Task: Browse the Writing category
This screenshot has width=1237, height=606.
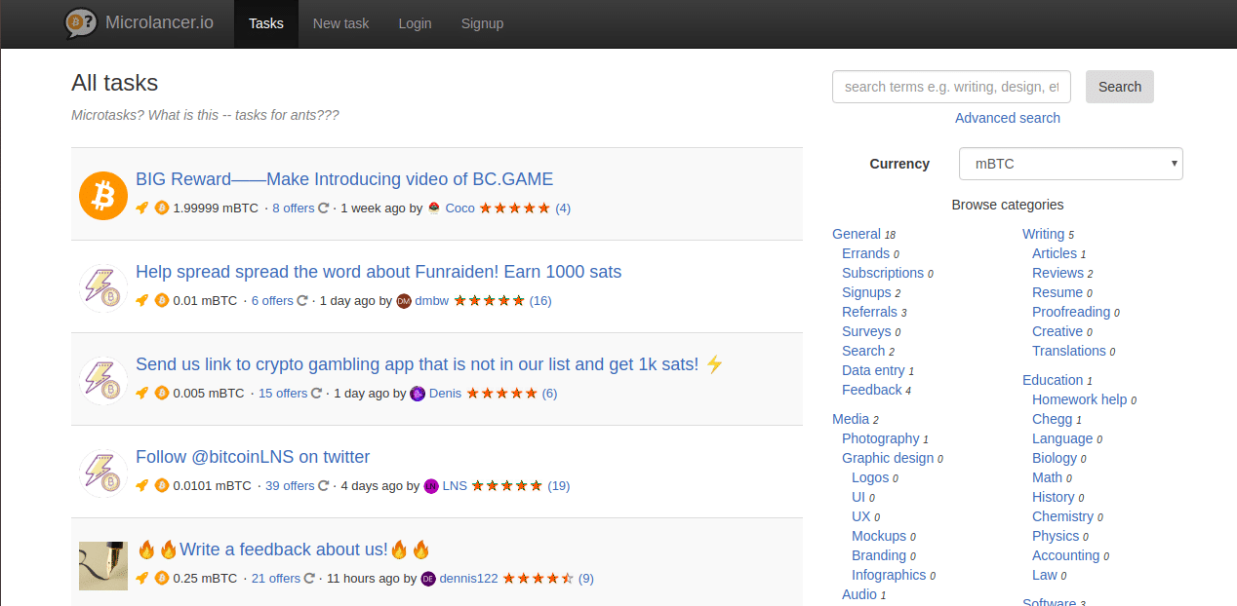Action: (1043, 234)
